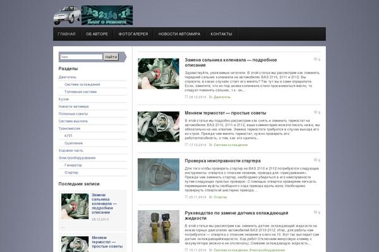Open Генератор sidebar subsection
Screen dimensions: 379x252
point(73,165)
